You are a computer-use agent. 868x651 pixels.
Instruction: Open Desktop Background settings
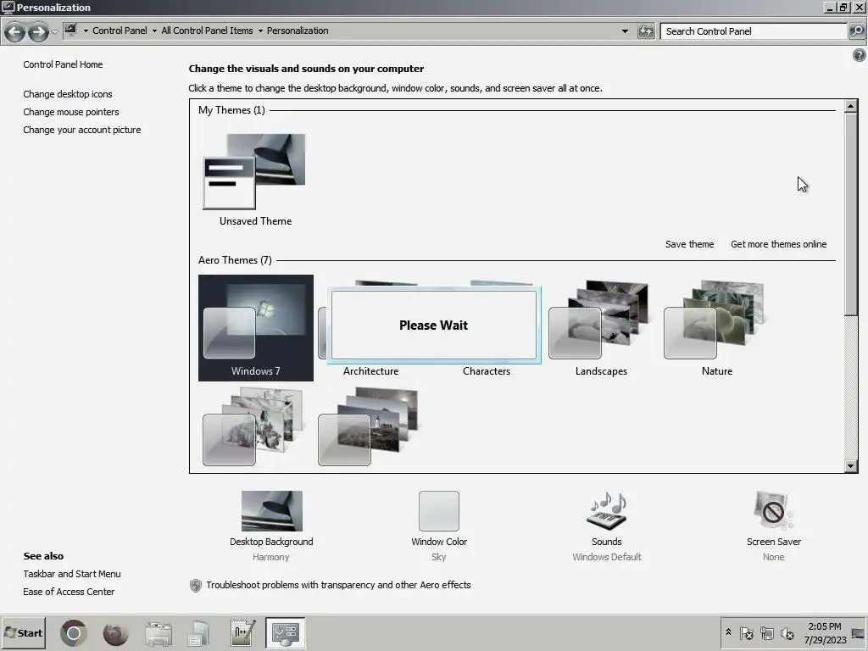271,510
